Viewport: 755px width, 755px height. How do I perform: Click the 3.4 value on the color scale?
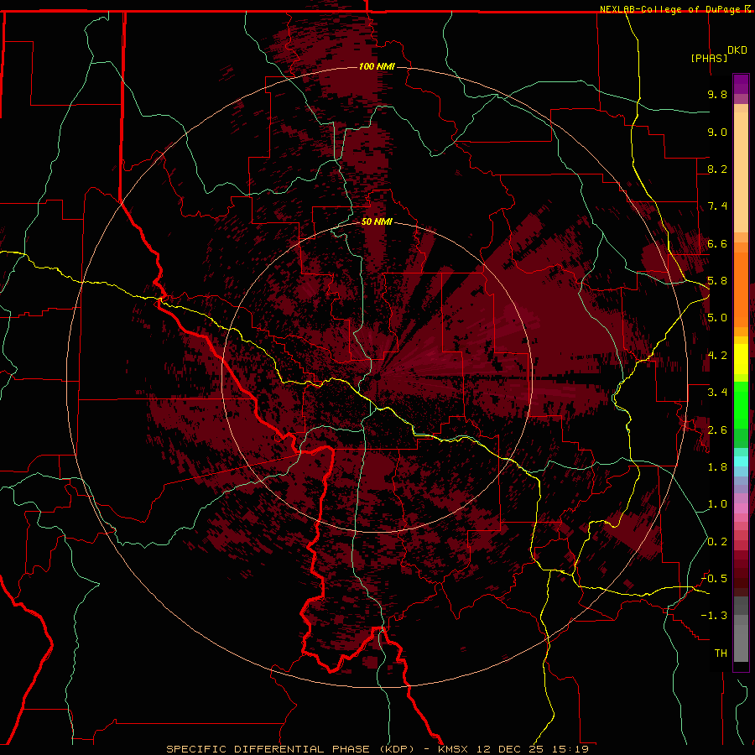[717, 392]
